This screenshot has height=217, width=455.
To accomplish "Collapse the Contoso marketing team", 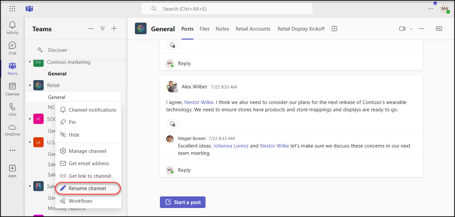I will [x=30, y=62].
